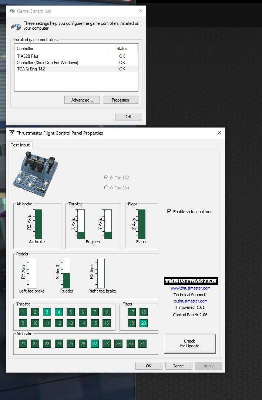
Task: Click the Slider 0 rudder bar
Action: tap(66, 274)
